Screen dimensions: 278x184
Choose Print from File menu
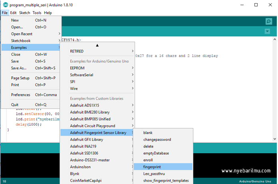(x=31, y=85)
